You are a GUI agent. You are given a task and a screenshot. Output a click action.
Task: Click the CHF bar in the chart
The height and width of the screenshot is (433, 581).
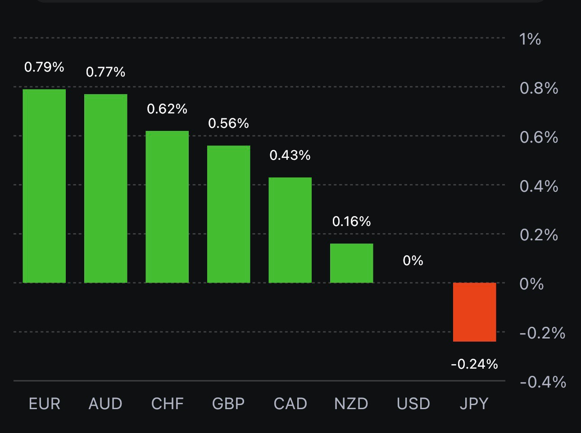[167, 207]
